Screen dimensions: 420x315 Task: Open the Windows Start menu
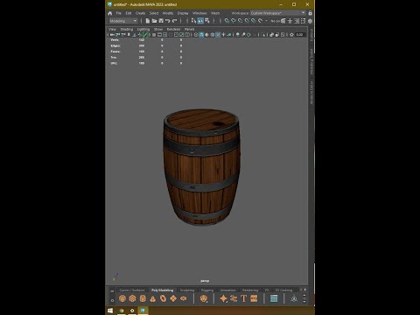[x=110, y=311]
